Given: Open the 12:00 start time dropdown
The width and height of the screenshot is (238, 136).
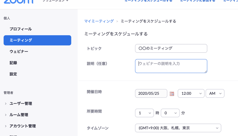Looking at the screenshot, I should pyautogui.click(x=191, y=94).
